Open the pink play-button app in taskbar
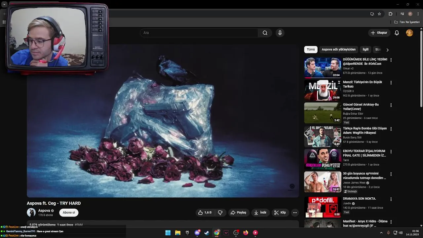423x238 pixels. pyautogui.click(x=255, y=233)
